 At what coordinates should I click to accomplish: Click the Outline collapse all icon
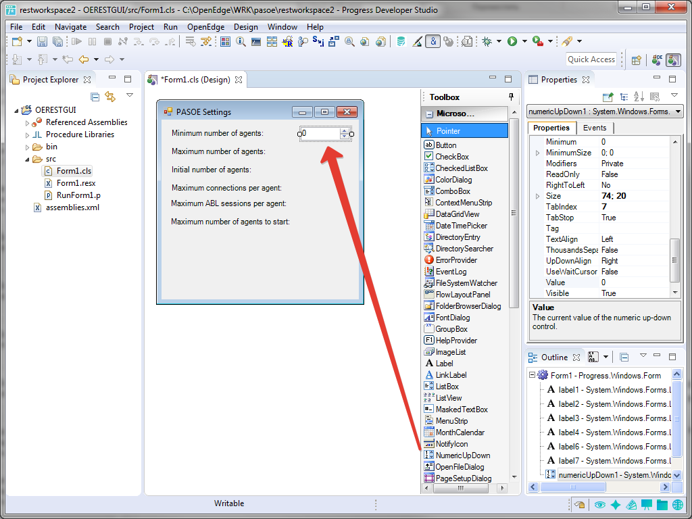[624, 357]
